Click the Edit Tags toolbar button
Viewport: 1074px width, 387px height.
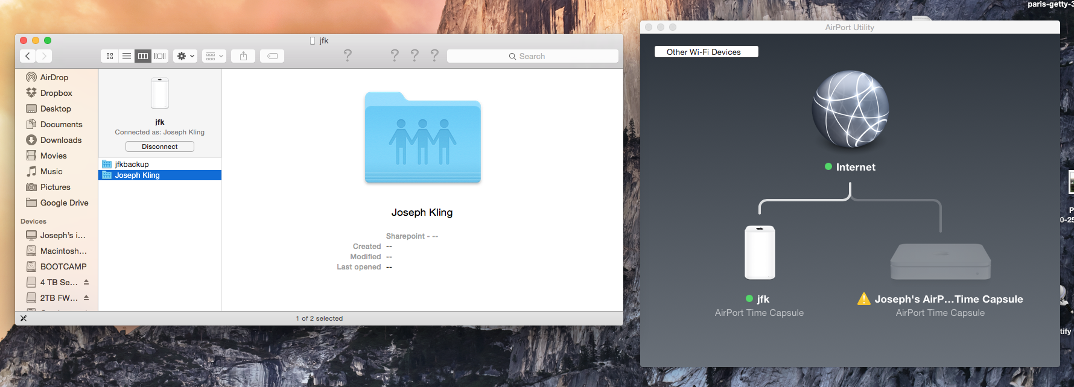point(272,56)
